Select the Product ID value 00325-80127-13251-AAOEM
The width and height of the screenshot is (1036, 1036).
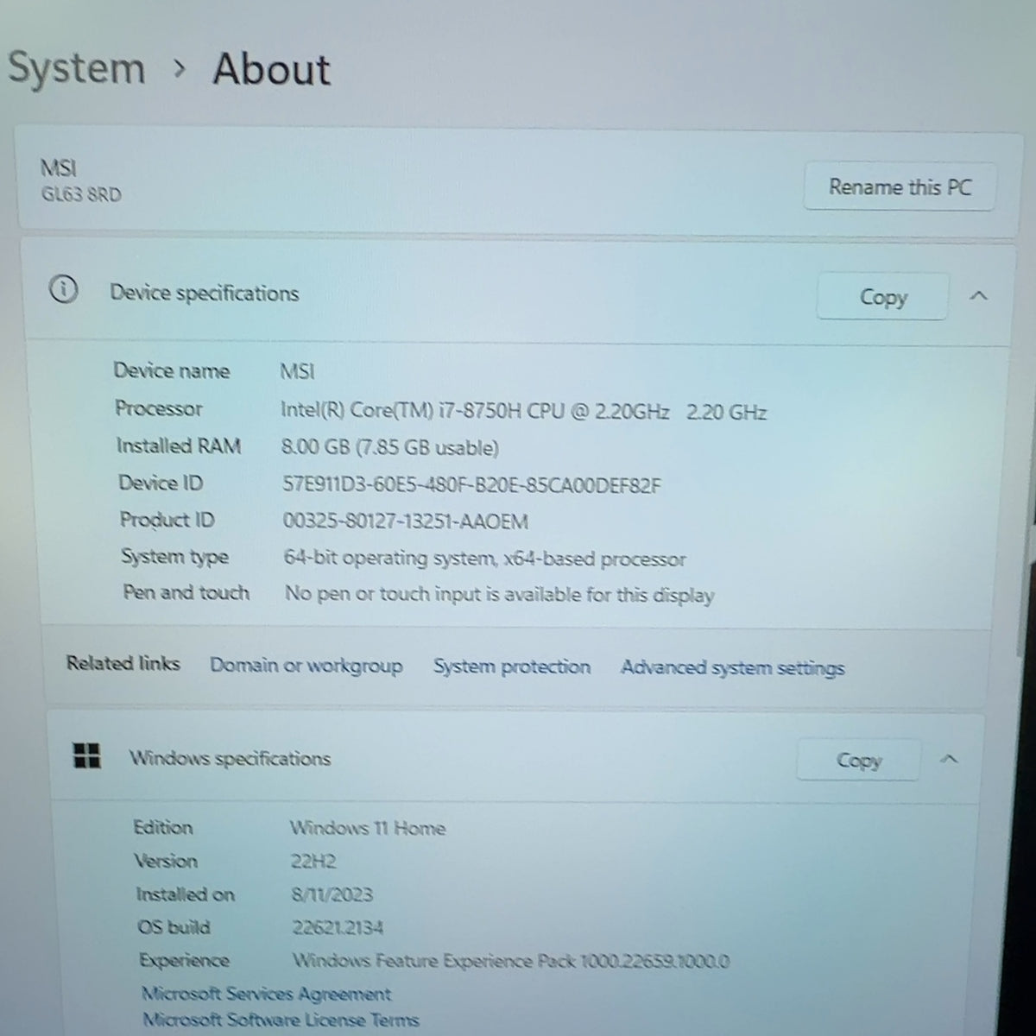[406, 521]
